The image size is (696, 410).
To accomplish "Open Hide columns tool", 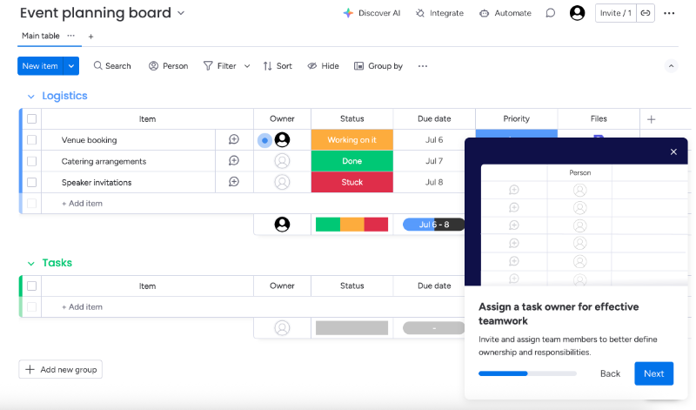I will [323, 66].
